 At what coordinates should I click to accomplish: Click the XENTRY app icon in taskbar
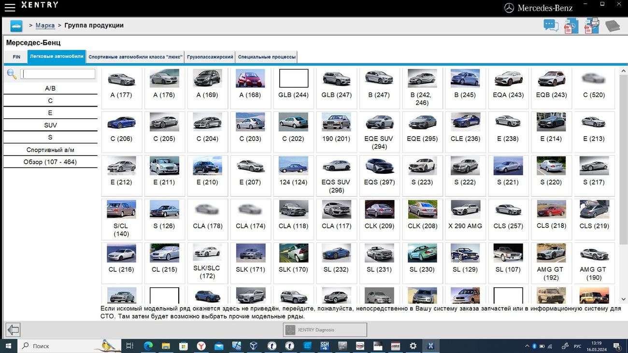click(x=430, y=346)
